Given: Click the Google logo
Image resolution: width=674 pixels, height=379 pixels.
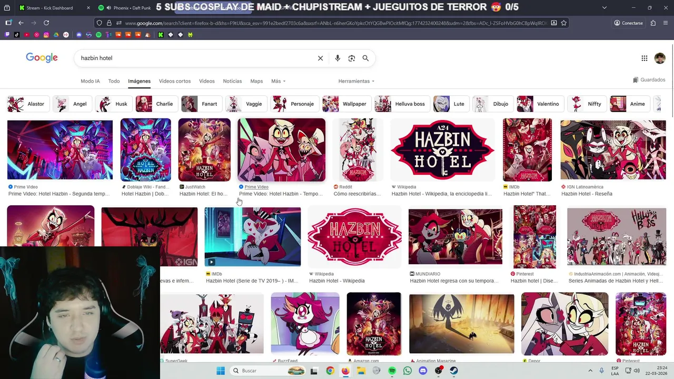Looking at the screenshot, I should [x=42, y=58].
